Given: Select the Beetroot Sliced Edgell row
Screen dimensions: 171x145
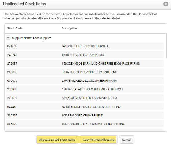Looking at the screenshot, I should 85,46.
